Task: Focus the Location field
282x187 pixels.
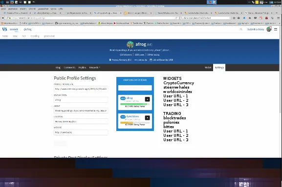Action: click(81, 121)
